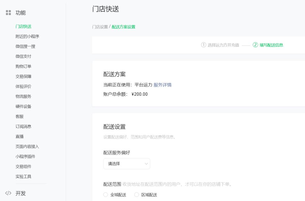
Task: Navigate to 物流服务
Action: (23, 96)
